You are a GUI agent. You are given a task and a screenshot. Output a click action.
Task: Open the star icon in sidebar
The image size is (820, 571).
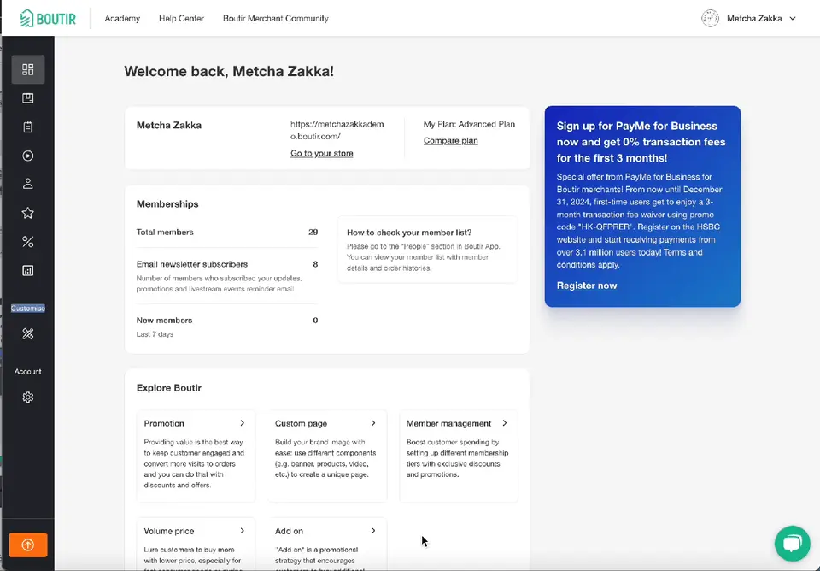coord(27,213)
